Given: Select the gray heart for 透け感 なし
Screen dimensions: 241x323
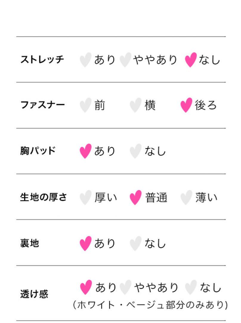Looking at the screenshot, I should [191, 287].
